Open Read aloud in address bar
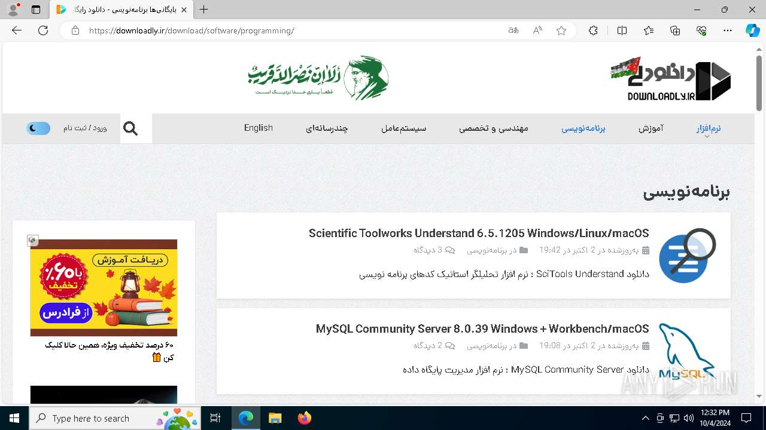 pyautogui.click(x=537, y=30)
